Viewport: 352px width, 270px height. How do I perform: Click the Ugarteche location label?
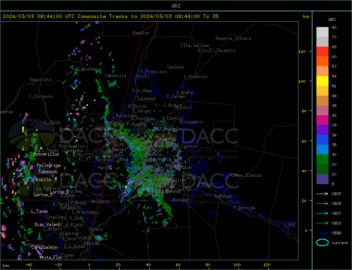(x=106, y=181)
